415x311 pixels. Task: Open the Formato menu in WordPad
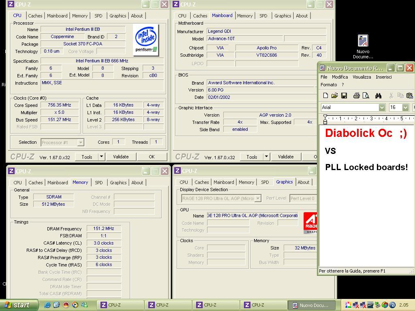pos(329,85)
